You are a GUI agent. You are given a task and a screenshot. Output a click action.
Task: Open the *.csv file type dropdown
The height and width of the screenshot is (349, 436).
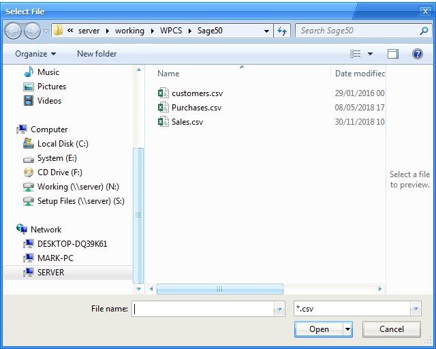click(x=416, y=309)
